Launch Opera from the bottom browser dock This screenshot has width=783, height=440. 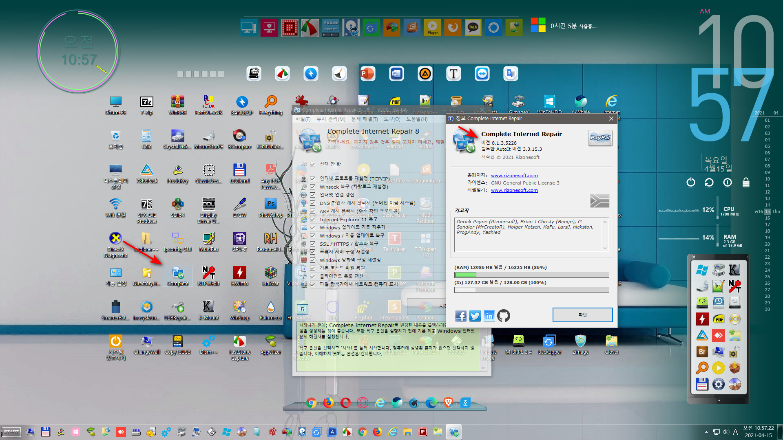345,403
